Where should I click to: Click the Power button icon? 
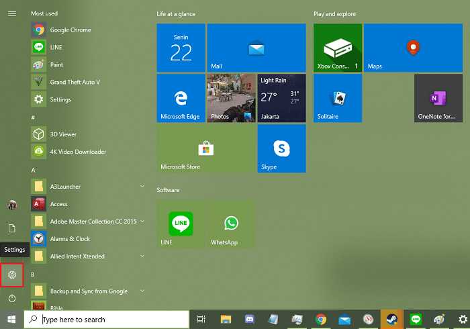pyautogui.click(x=12, y=298)
